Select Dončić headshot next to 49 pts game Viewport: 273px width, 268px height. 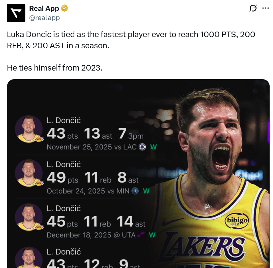29,173
